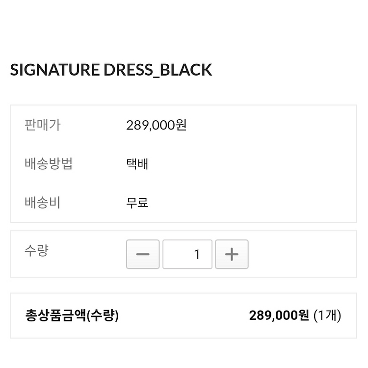
Task: Click the (1개) item count text
Action: (x=327, y=315)
